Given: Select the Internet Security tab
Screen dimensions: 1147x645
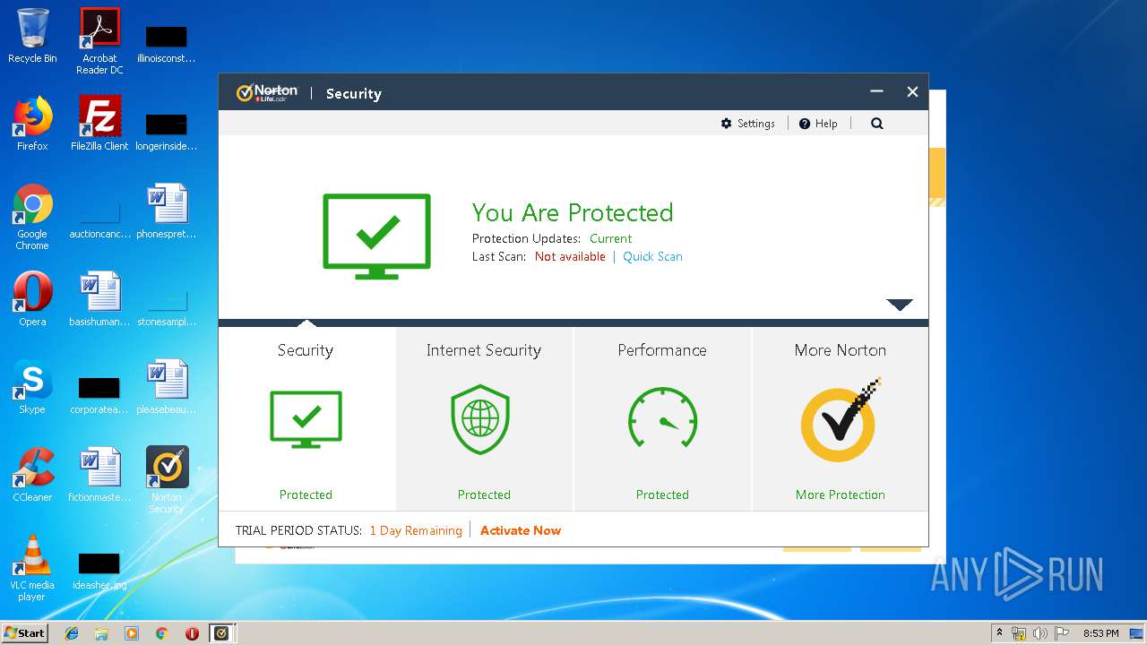Looking at the screenshot, I should point(484,419).
